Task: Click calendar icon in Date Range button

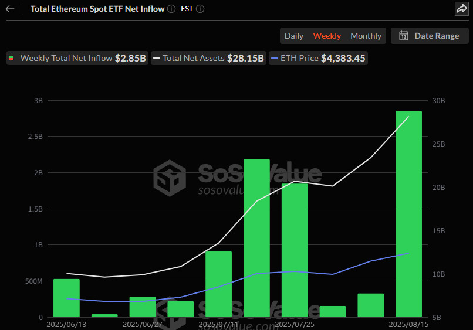Action: 404,36
